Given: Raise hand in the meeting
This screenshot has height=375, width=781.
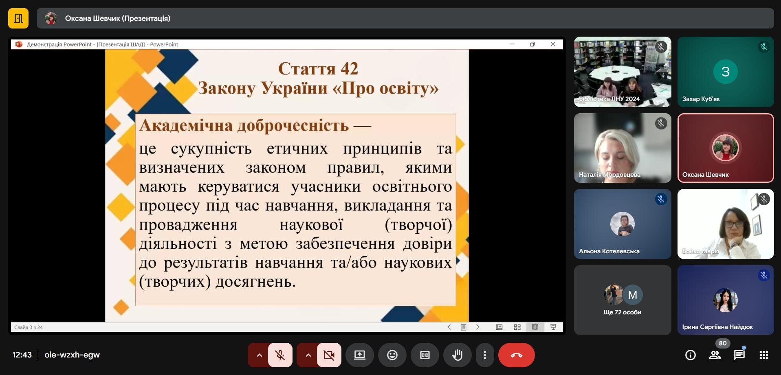Looking at the screenshot, I should (458, 355).
